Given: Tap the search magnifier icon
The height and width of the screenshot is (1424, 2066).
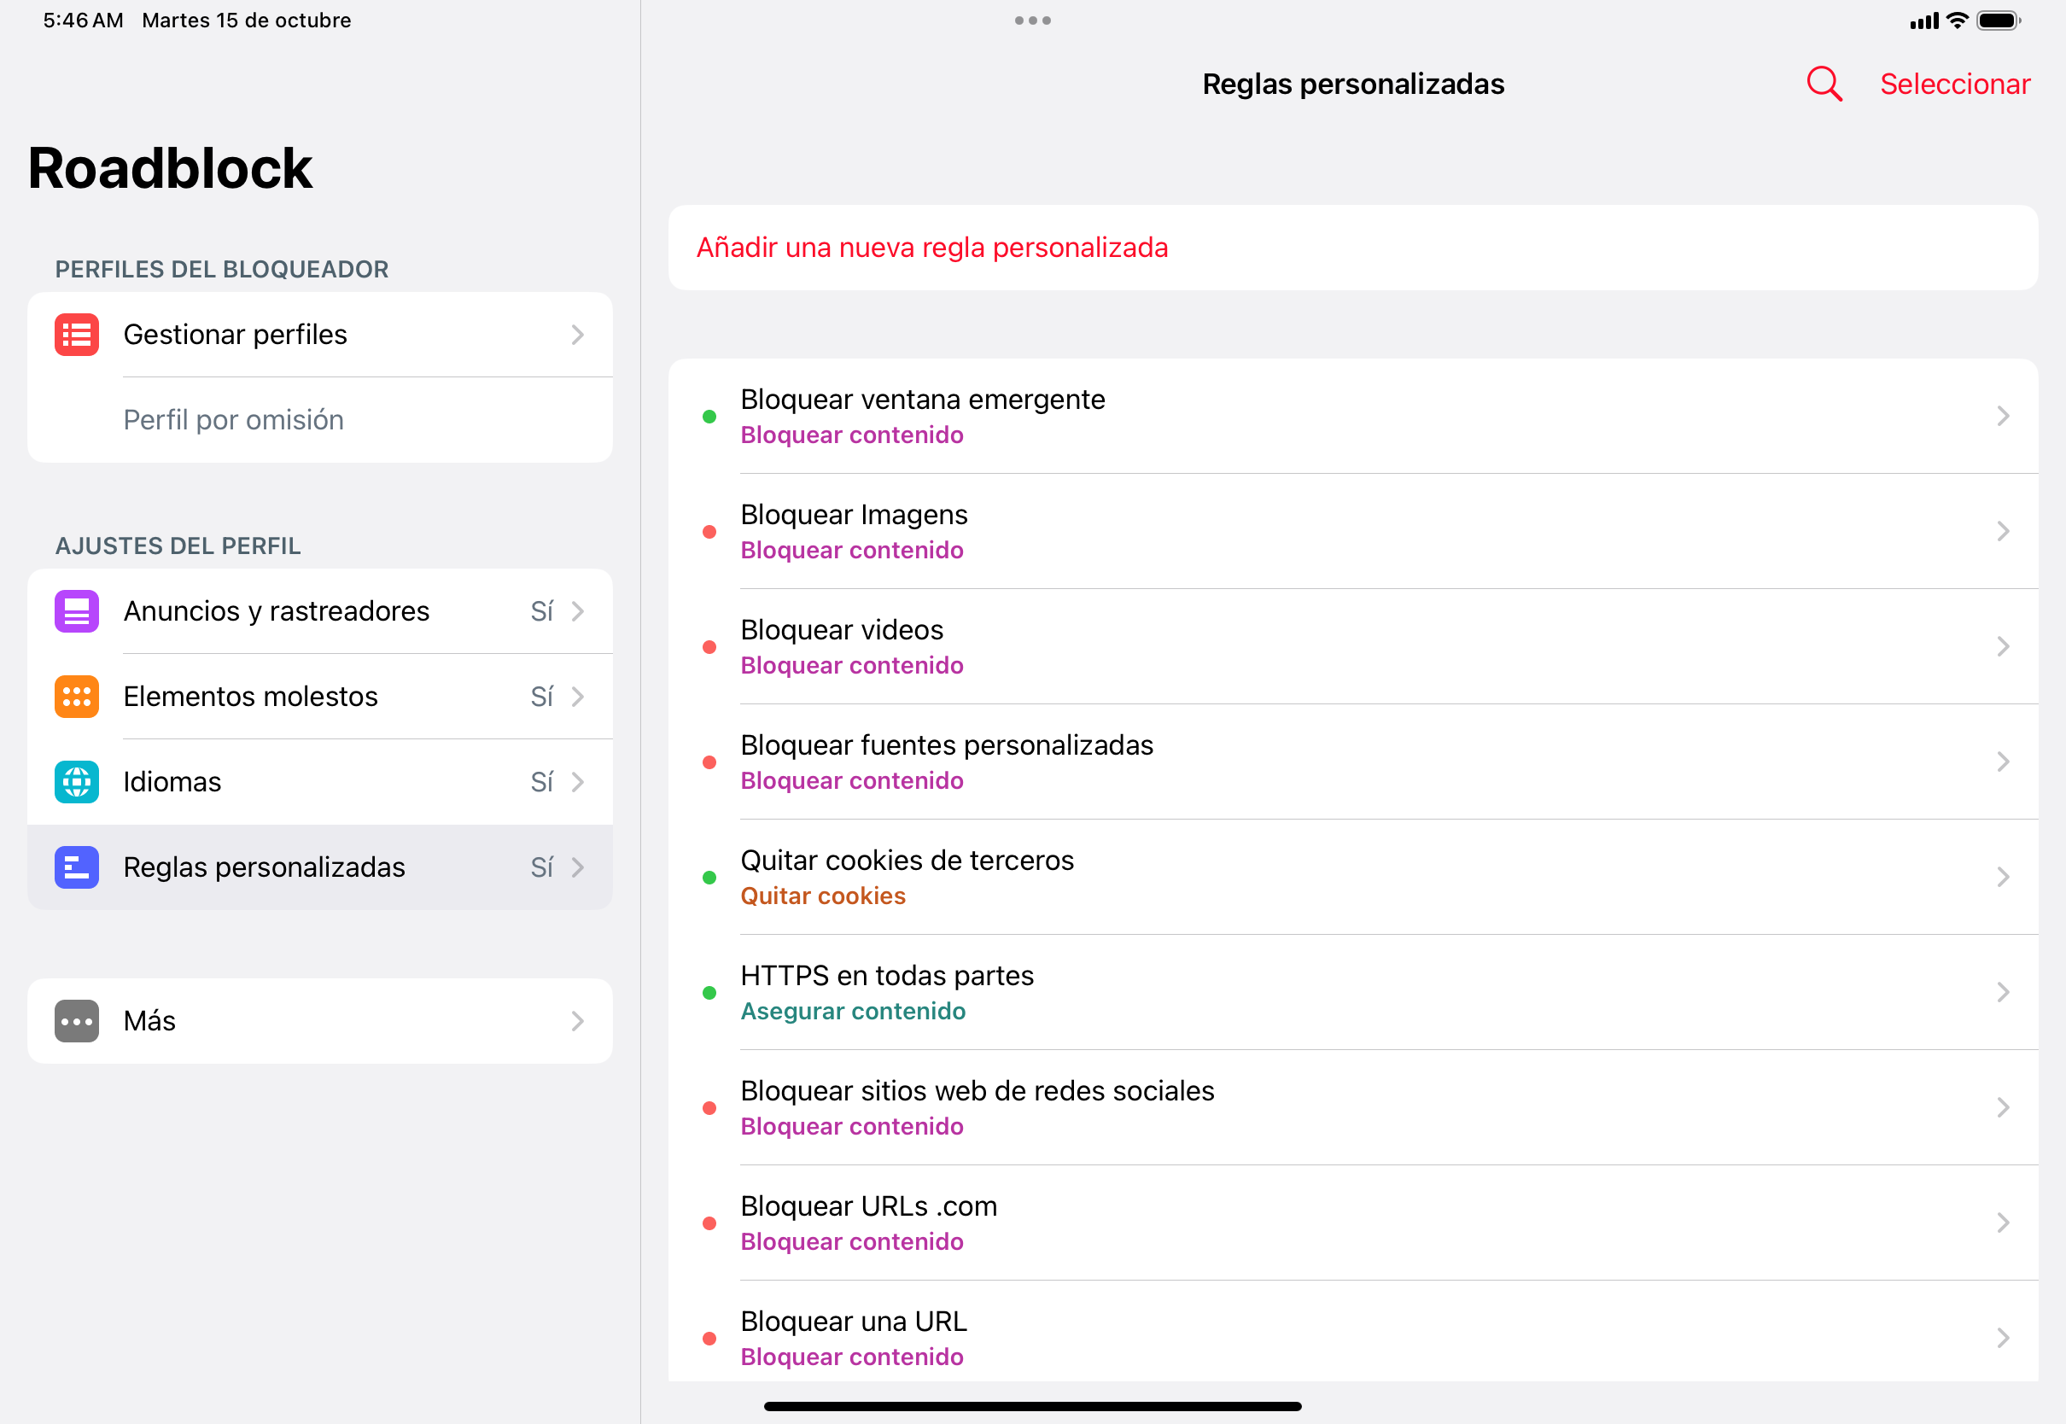Looking at the screenshot, I should [x=1824, y=84].
